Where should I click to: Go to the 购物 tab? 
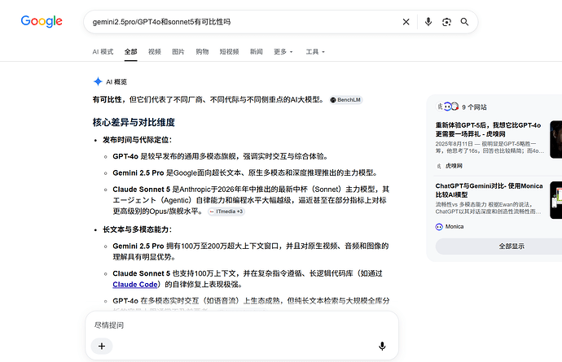tap(202, 51)
